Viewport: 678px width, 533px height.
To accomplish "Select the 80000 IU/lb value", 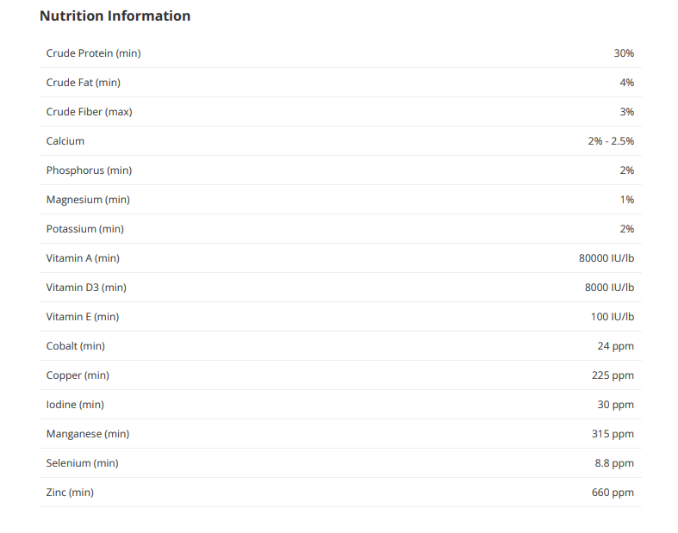I will [x=606, y=258].
